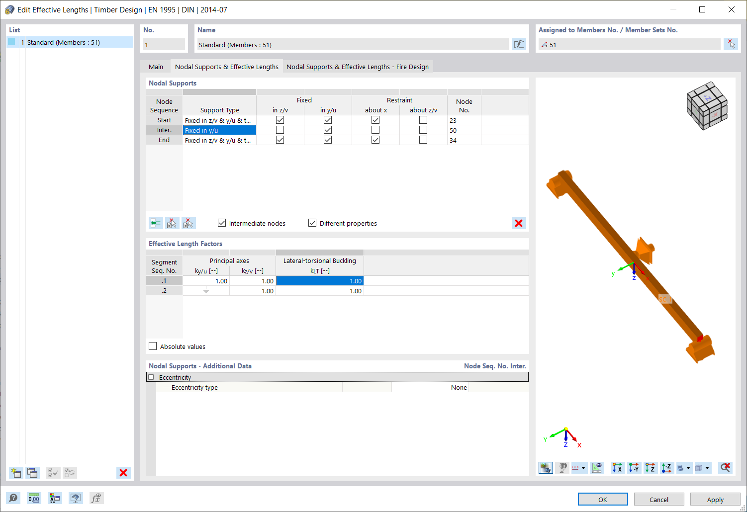Click the navigation cube in the 3D view

click(707, 105)
